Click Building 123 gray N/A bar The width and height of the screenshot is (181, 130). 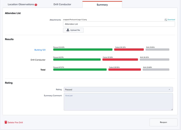pyautogui.click(x=157, y=50)
